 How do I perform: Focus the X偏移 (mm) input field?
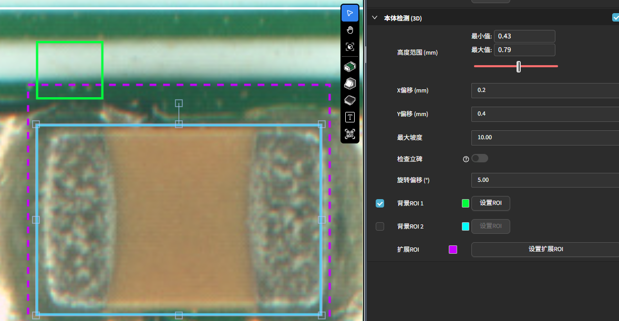point(545,90)
